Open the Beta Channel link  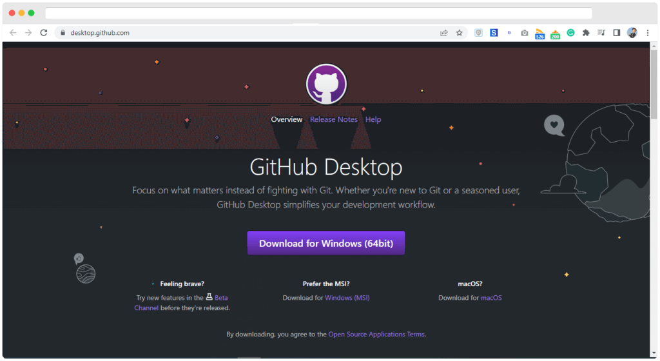pyautogui.click(x=221, y=298)
